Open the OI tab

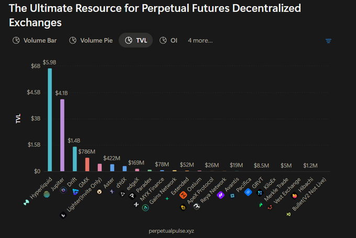tap(168, 40)
